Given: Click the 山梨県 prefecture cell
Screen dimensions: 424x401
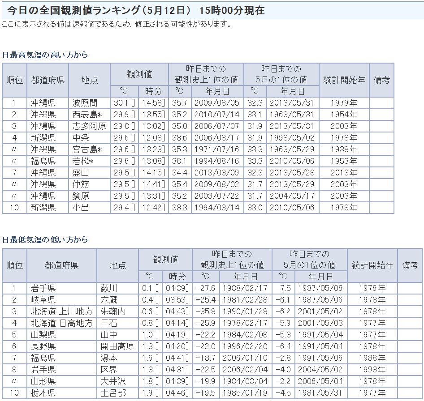Looking at the screenshot, I should pyautogui.click(x=43, y=334).
